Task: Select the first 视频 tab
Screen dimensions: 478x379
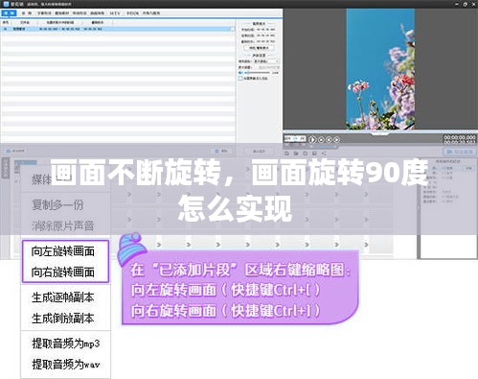Action: point(9,13)
